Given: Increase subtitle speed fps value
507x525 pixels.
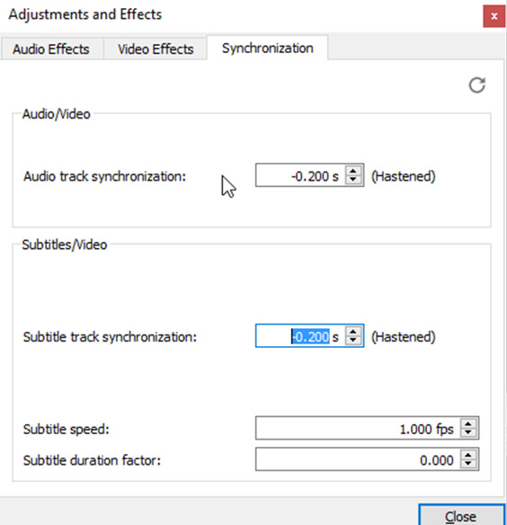Looking at the screenshot, I should tap(468, 424).
